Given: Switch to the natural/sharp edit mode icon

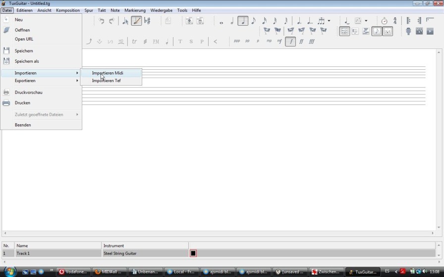Looking at the screenshot, I should pos(147,21).
